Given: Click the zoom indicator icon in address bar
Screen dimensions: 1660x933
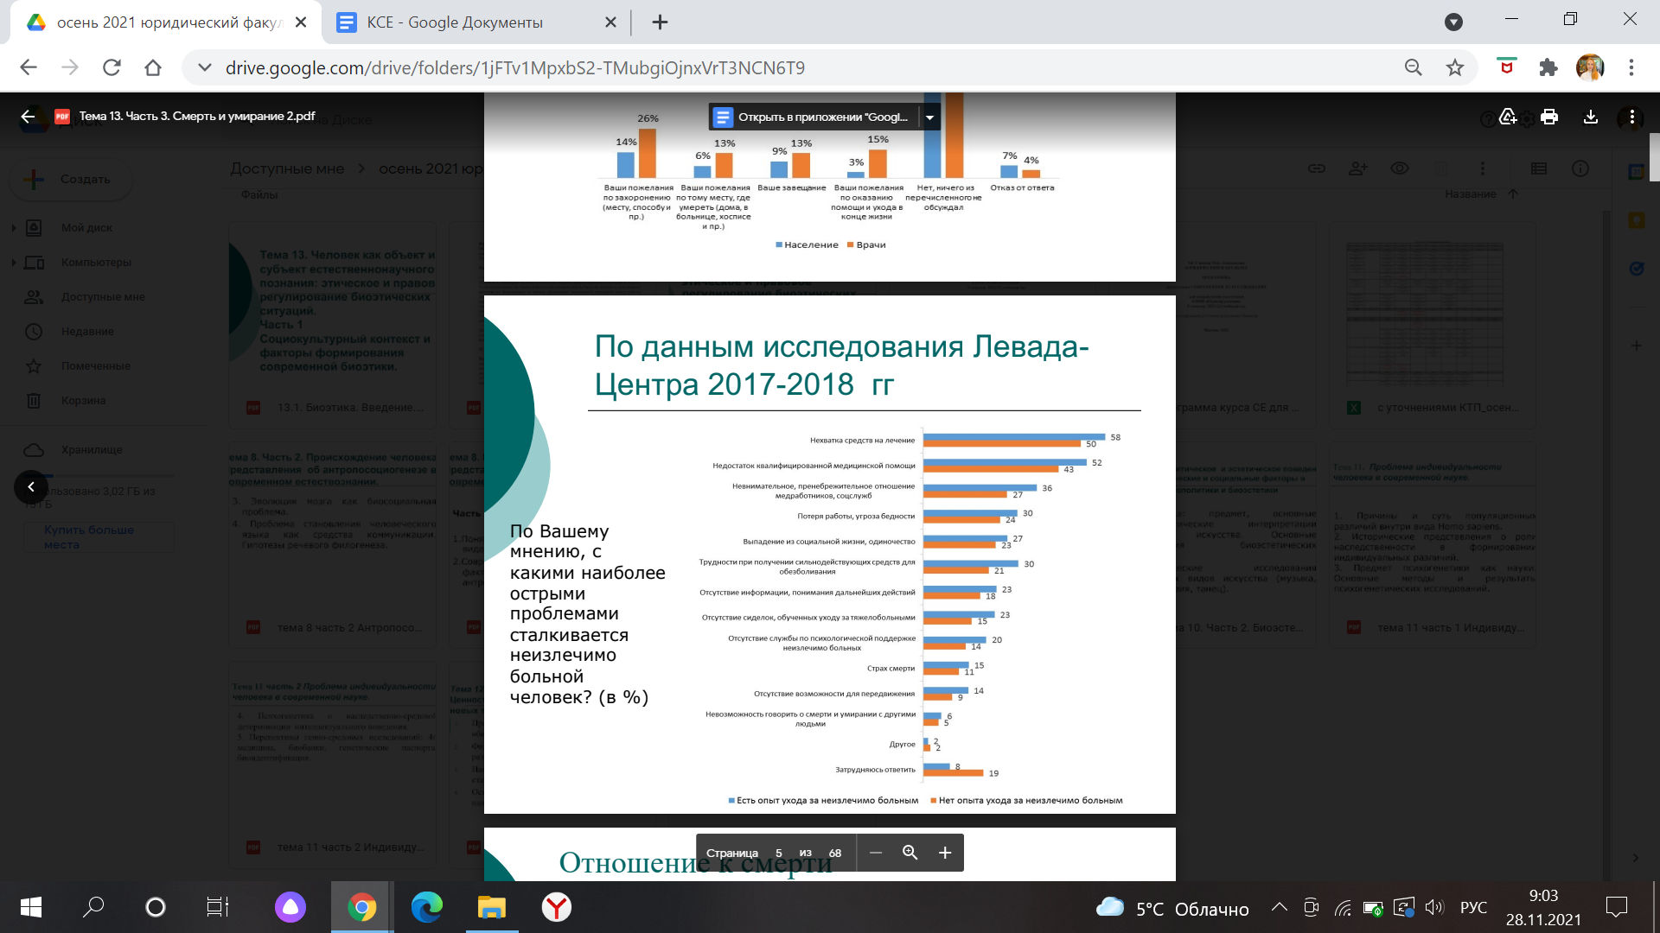Looking at the screenshot, I should (1413, 67).
